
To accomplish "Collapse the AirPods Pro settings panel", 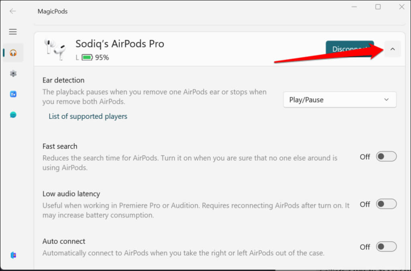I will [393, 49].
